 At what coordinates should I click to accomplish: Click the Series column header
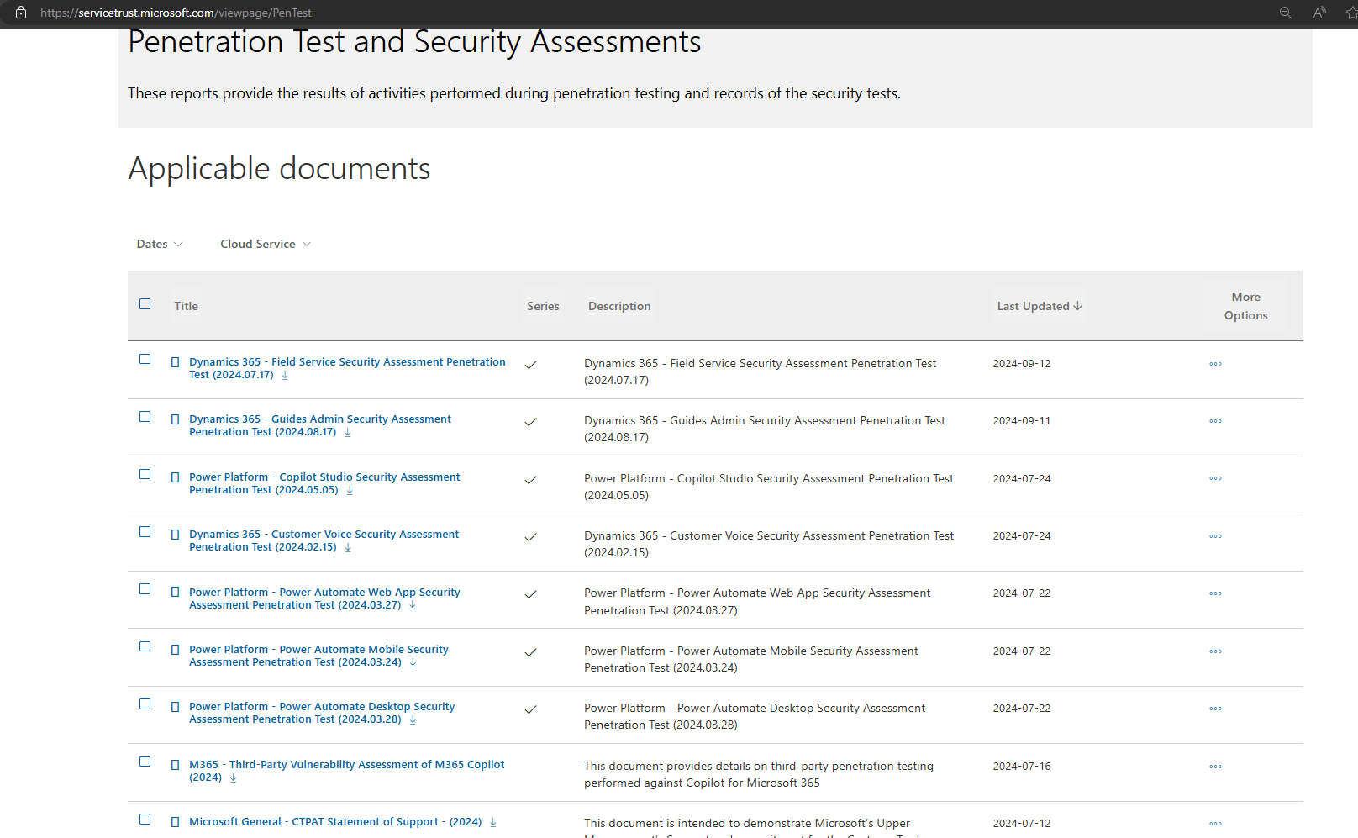543,306
